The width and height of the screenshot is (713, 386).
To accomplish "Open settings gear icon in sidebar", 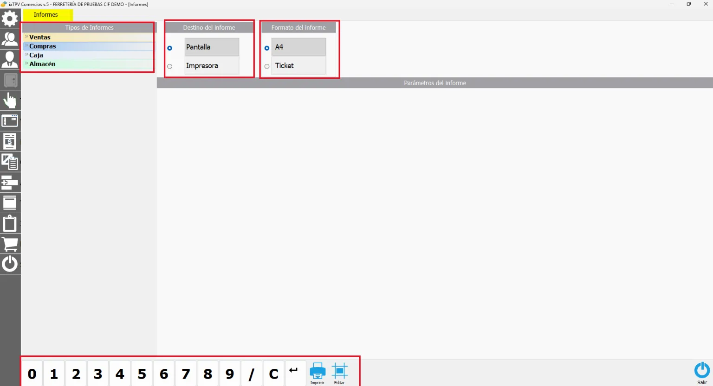I will click(x=10, y=19).
